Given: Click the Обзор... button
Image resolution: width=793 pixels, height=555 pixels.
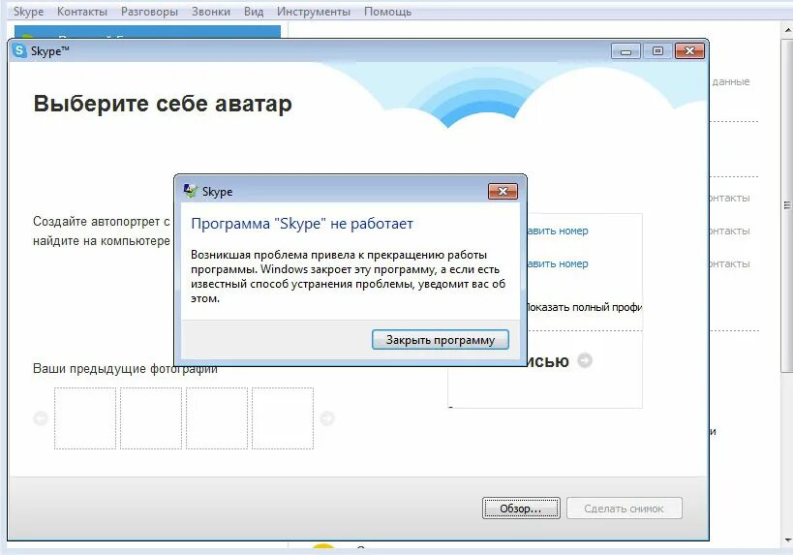Looking at the screenshot, I should point(521,509).
